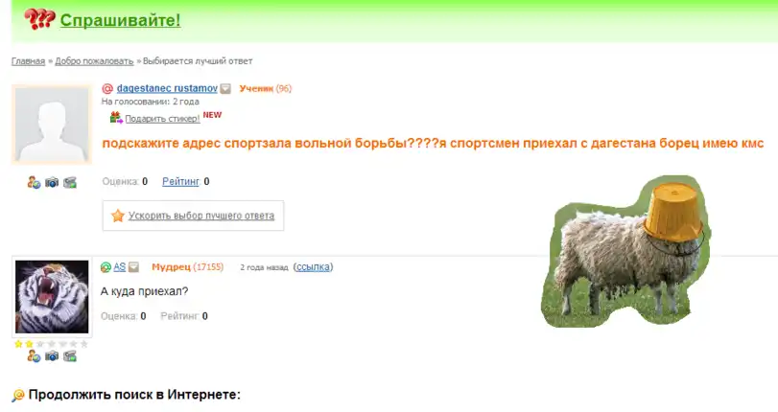Open the question's Рейтинг link

coord(180,181)
